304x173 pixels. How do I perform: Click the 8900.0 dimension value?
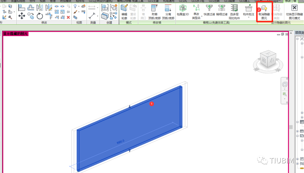120,142
